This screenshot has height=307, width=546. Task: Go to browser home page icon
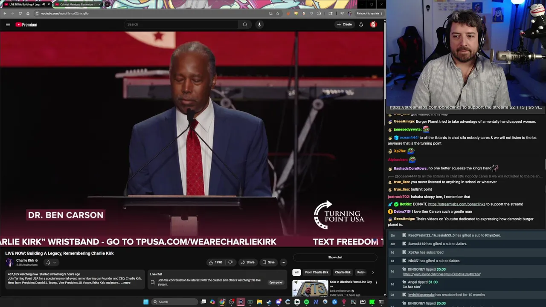coord(28,13)
